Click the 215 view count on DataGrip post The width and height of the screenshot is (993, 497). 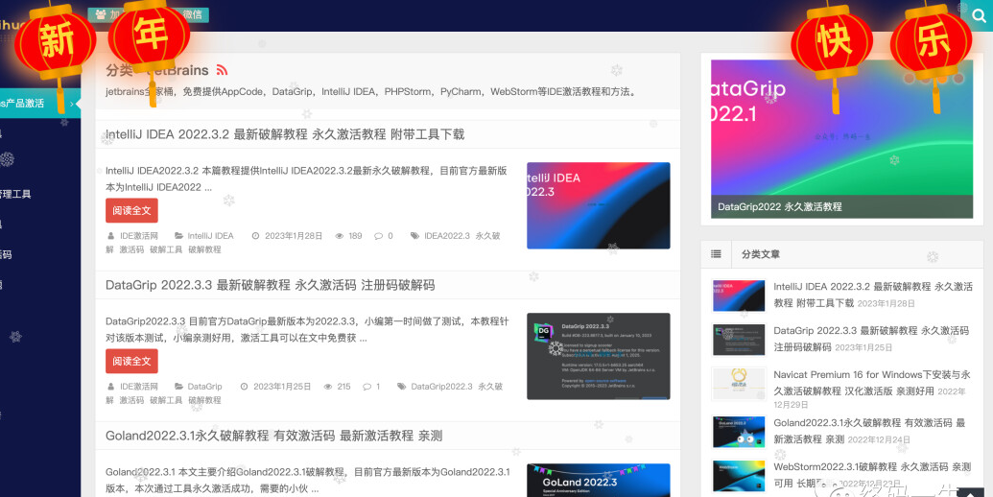click(343, 387)
